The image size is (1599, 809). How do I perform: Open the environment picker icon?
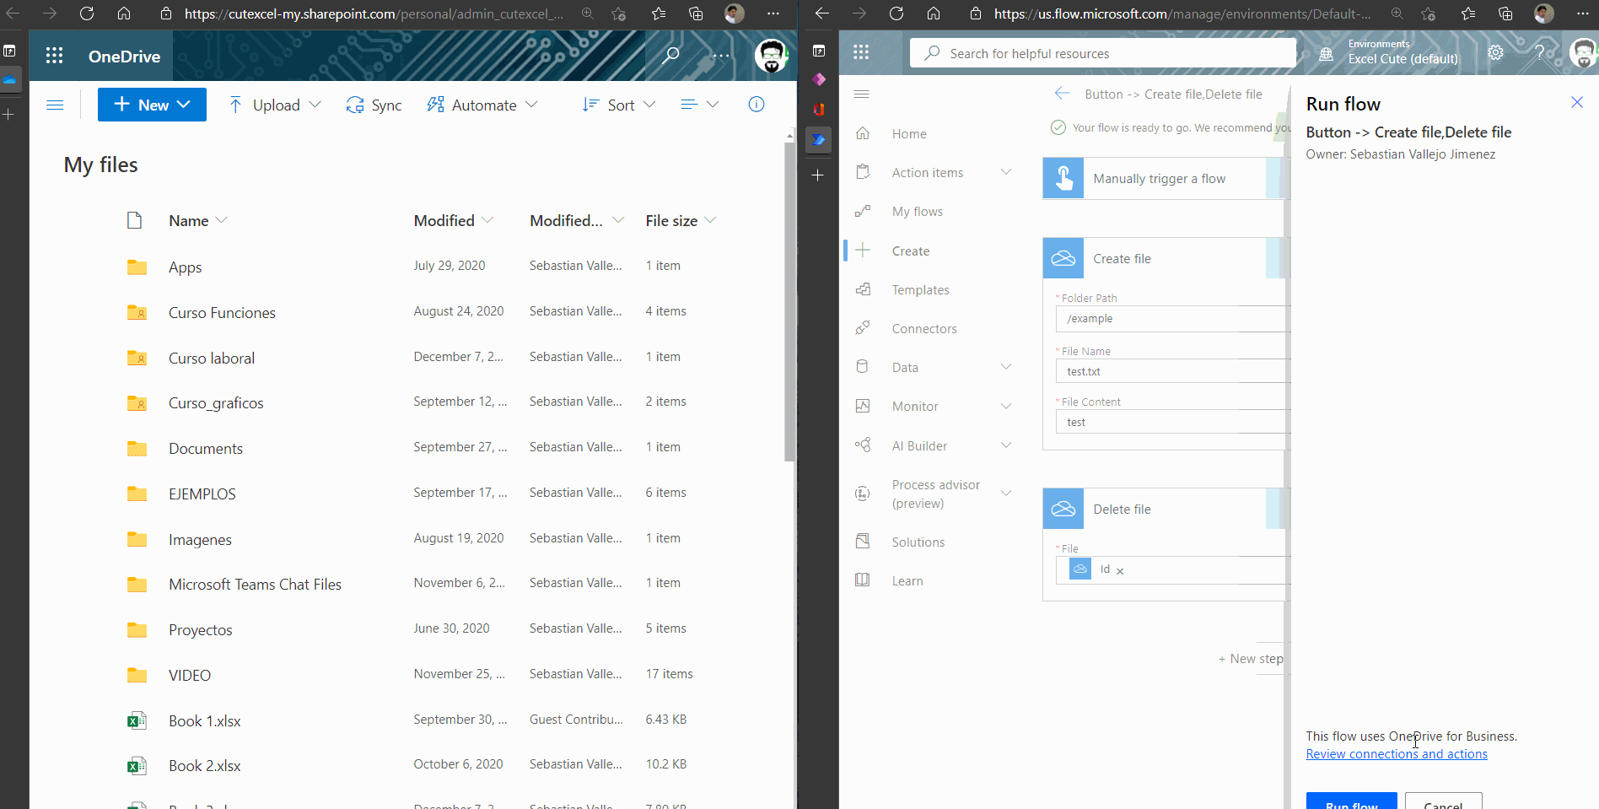coord(1327,53)
